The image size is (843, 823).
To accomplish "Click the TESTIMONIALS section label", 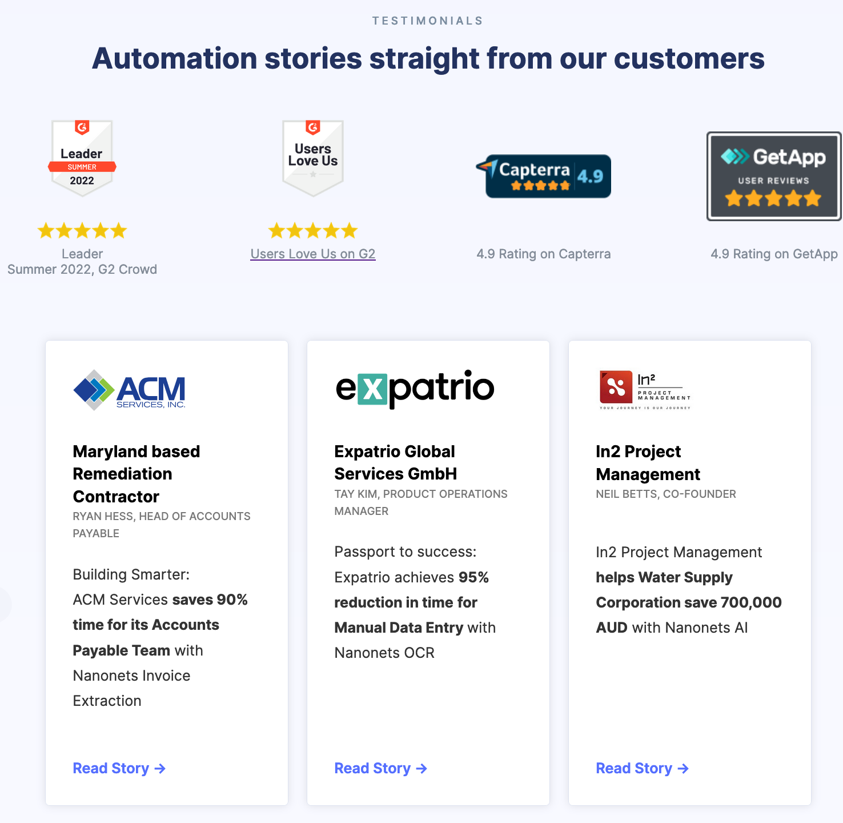I will (427, 21).
